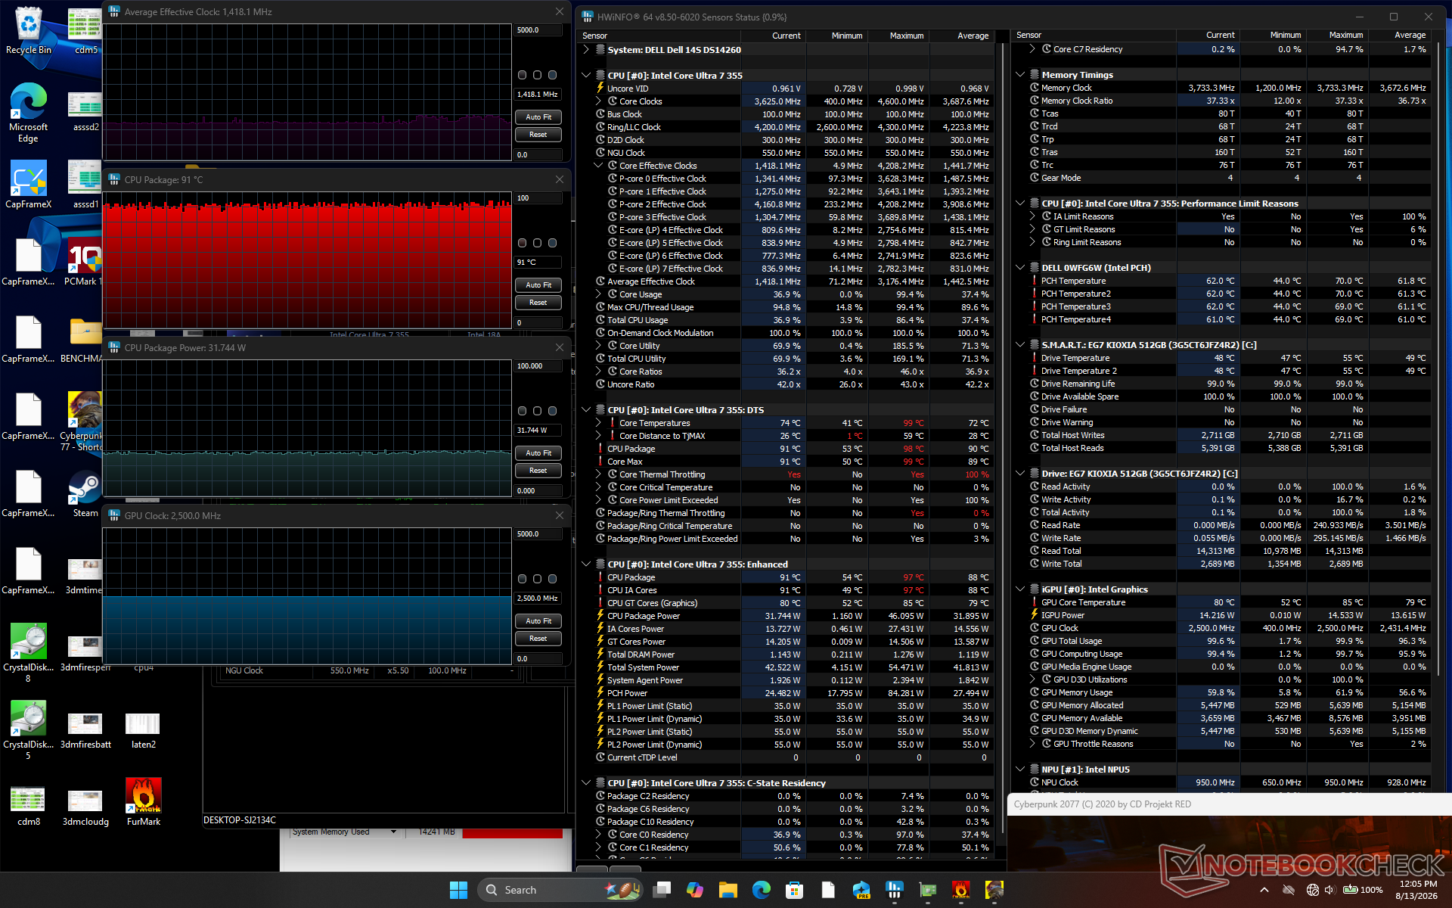Select the asssd1 file on the desktop
This screenshot has height=908, width=1452.
click(85, 185)
